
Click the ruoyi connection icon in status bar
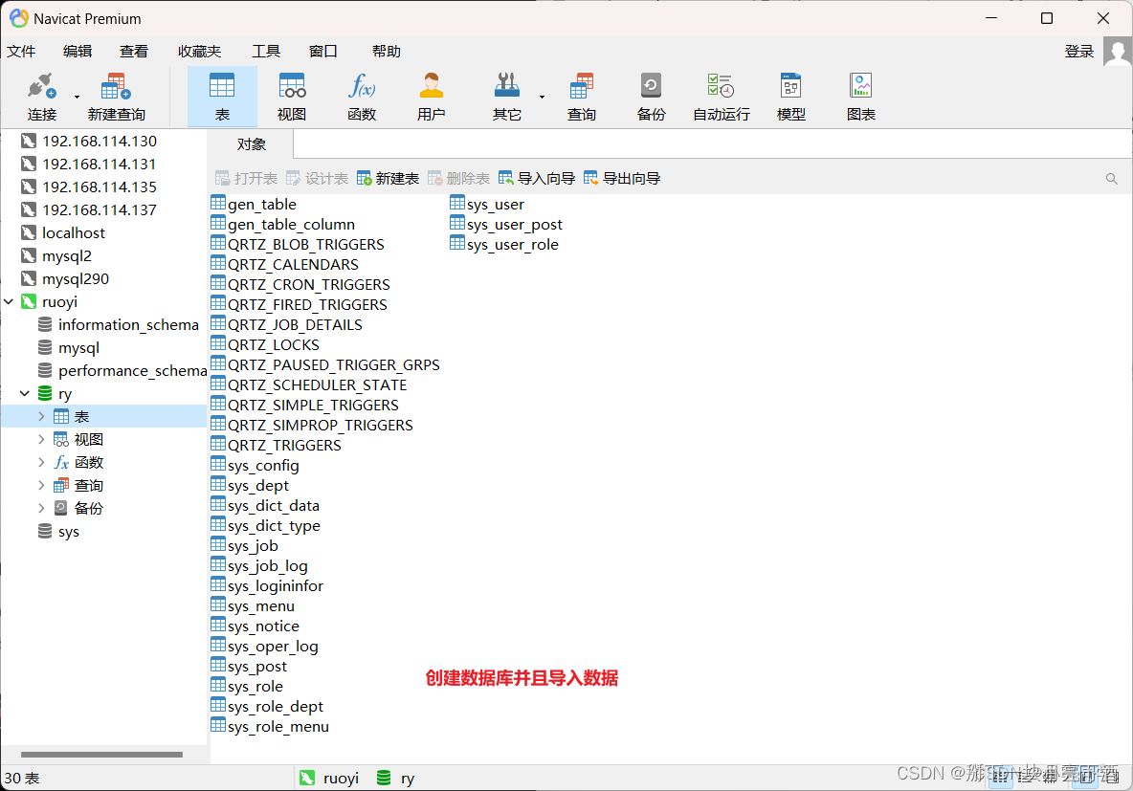pyautogui.click(x=307, y=778)
